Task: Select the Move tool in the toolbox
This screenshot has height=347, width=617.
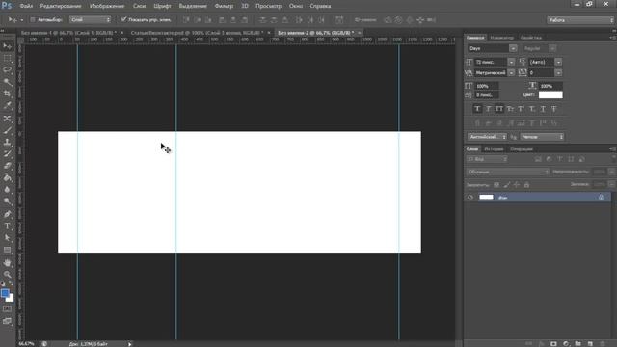Action: (7, 46)
